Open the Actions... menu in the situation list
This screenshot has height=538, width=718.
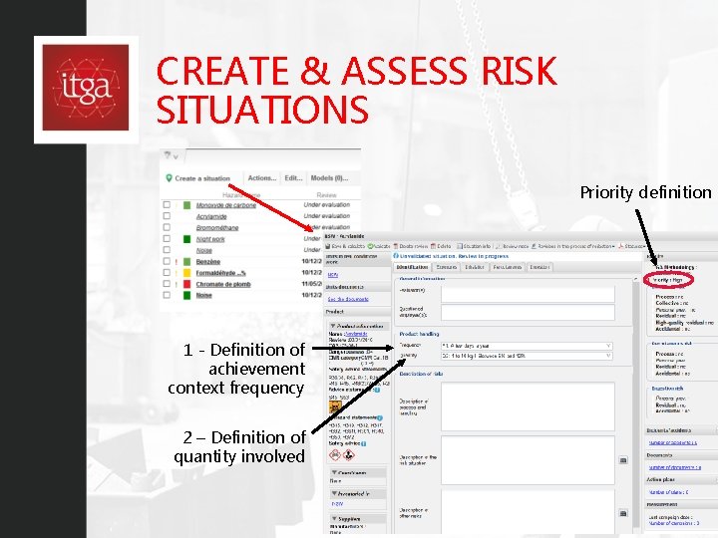(262, 178)
